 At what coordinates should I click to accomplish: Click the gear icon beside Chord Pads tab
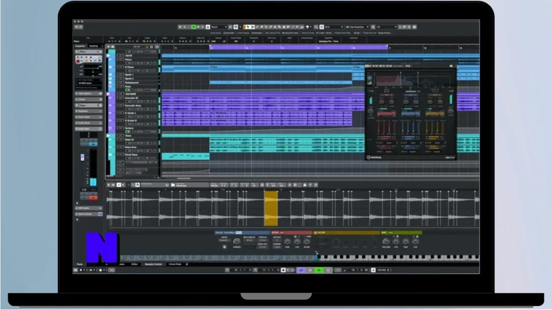click(187, 264)
